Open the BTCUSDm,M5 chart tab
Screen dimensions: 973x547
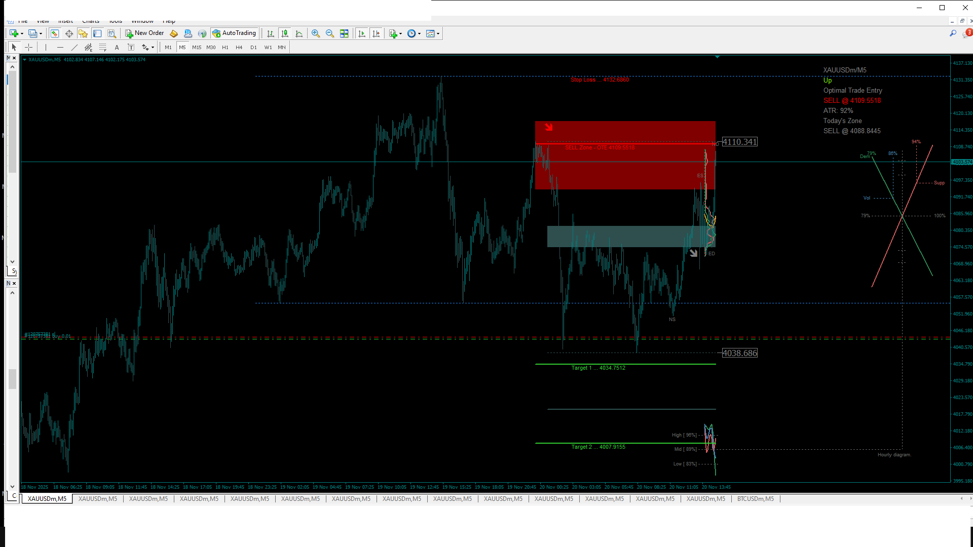[x=755, y=499]
